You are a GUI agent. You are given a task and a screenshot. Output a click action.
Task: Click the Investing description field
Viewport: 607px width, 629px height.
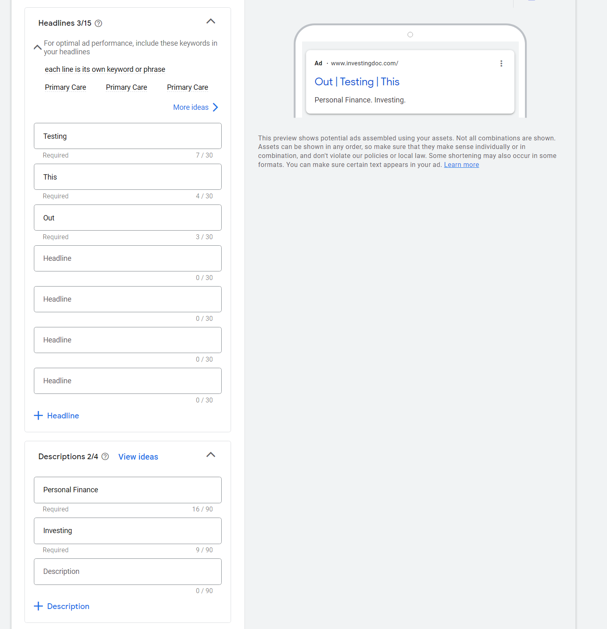pyautogui.click(x=127, y=531)
